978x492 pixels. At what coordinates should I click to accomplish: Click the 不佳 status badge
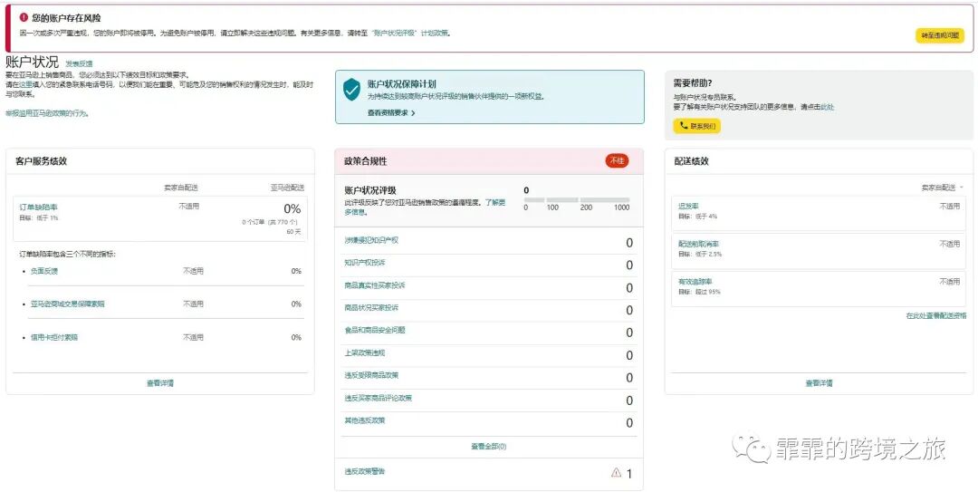click(x=617, y=161)
